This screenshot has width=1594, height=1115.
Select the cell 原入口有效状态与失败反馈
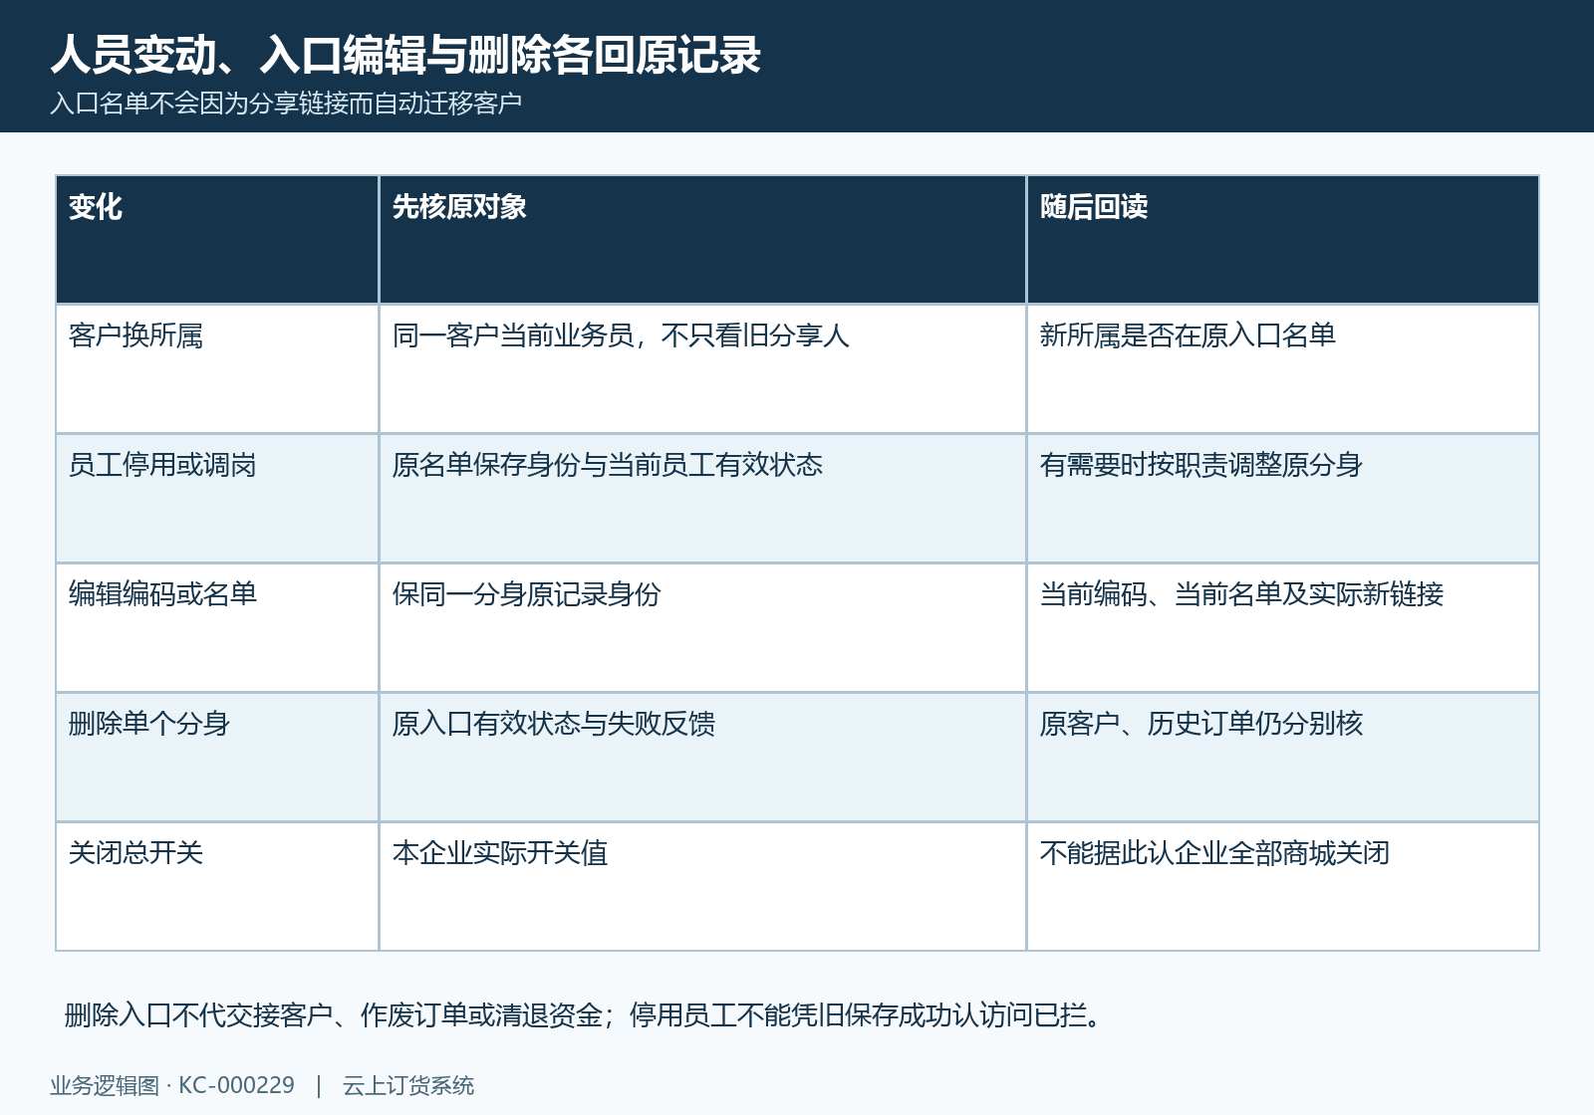702,758
